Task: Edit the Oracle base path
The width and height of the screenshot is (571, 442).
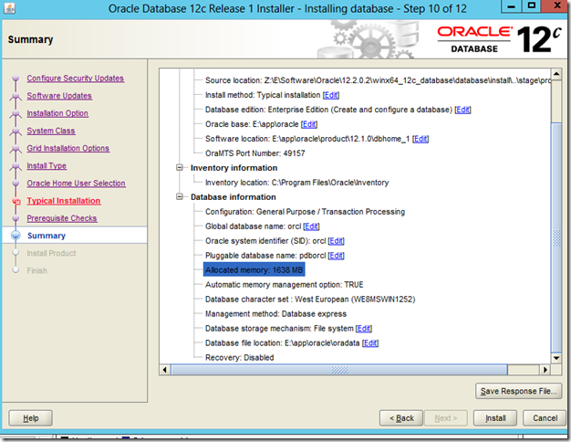Action: 309,124
